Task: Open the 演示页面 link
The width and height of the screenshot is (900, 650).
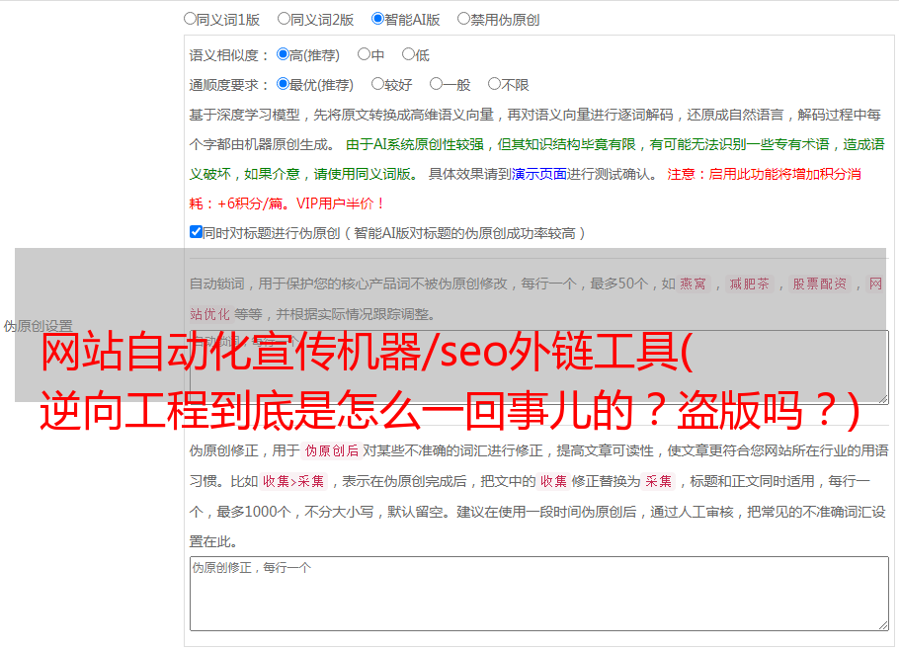Action: [539, 174]
